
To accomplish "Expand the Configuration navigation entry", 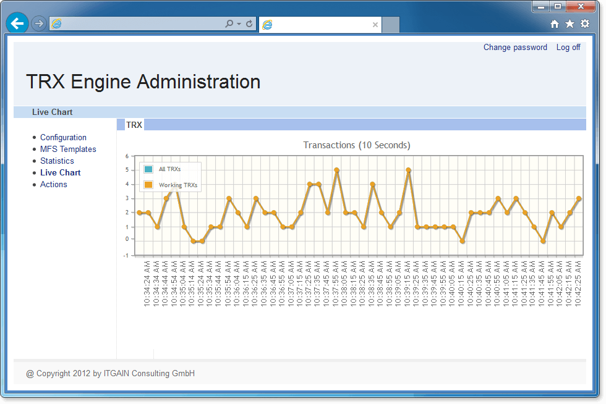I will (x=63, y=137).
